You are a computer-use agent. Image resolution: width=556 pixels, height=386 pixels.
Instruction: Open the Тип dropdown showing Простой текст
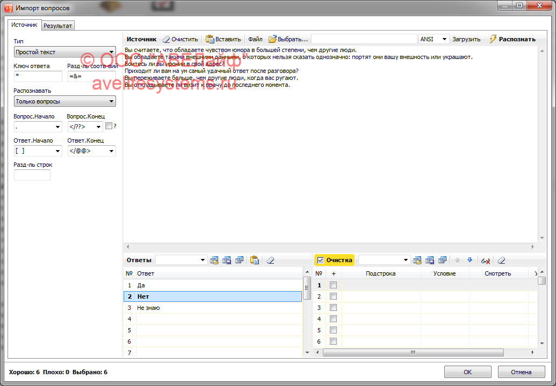point(64,52)
